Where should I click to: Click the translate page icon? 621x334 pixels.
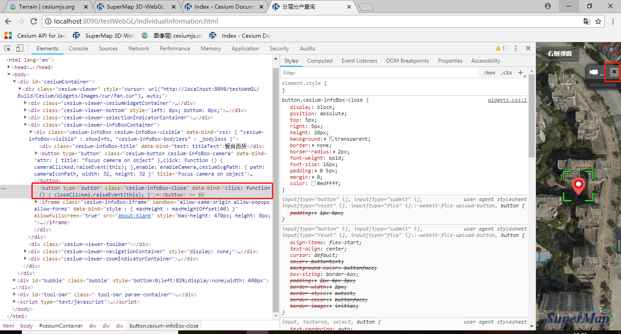[587, 21]
